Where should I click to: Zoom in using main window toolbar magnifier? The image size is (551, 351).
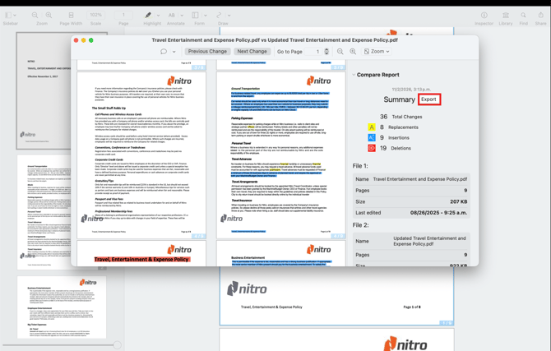click(x=49, y=15)
